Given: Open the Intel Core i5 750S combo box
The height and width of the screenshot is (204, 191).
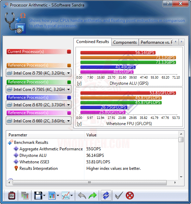Looking at the screenshot, I should click(39, 90).
